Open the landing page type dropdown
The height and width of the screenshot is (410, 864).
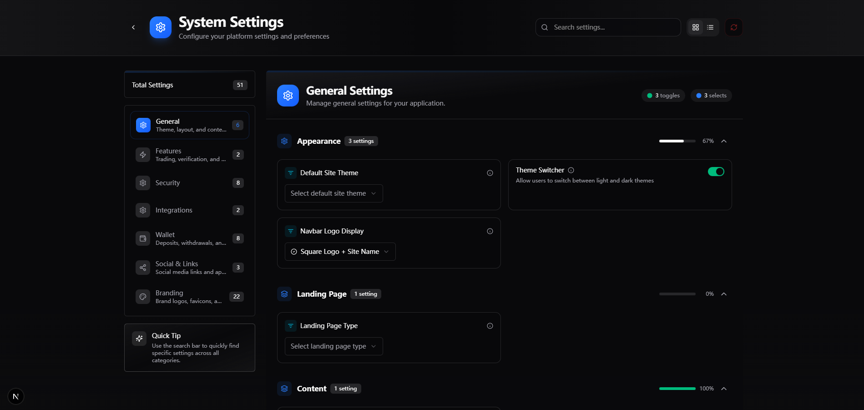tap(333, 346)
